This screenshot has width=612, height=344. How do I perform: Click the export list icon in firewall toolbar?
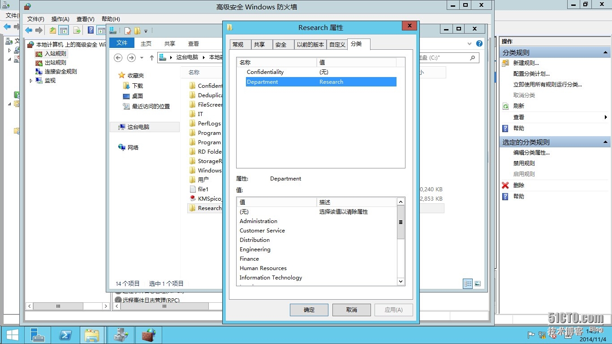coord(77,30)
